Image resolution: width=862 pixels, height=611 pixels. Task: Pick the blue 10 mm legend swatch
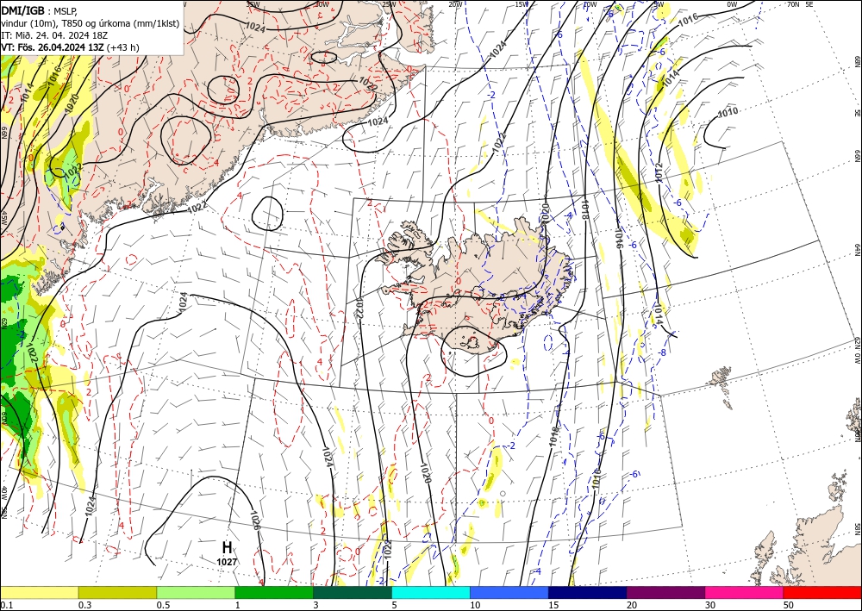509,592
